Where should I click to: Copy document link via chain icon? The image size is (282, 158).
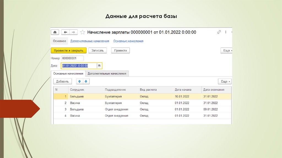(219, 32)
